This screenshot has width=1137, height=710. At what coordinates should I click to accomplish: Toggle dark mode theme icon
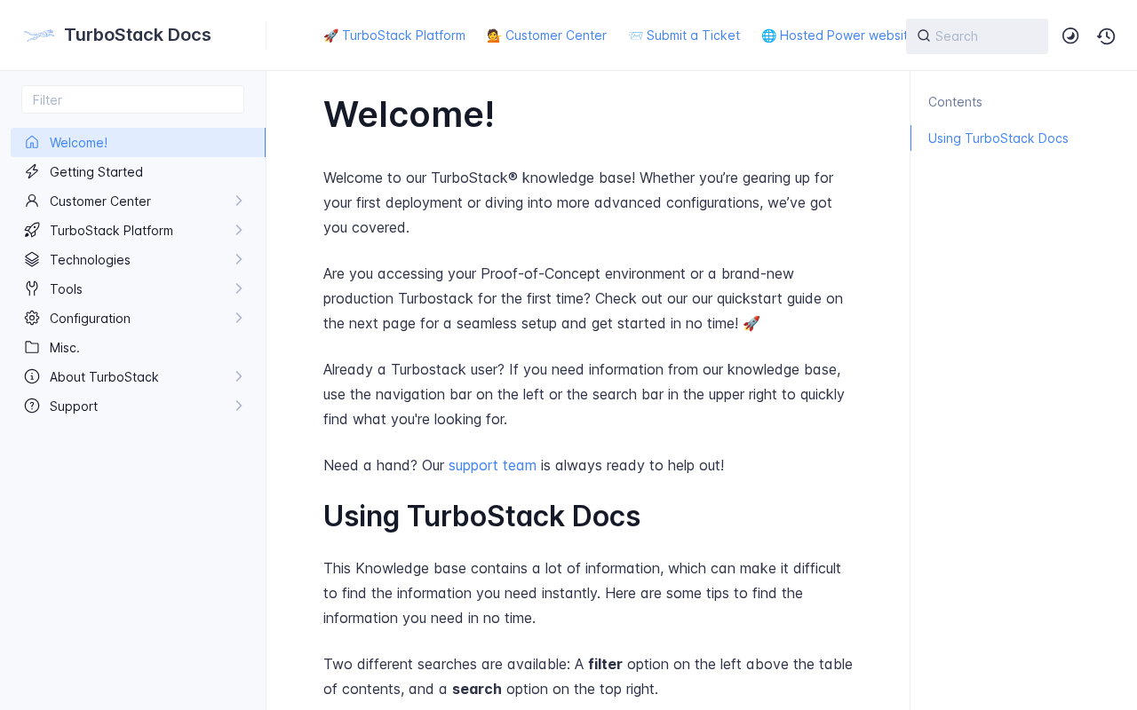[x=1070, y=35]
